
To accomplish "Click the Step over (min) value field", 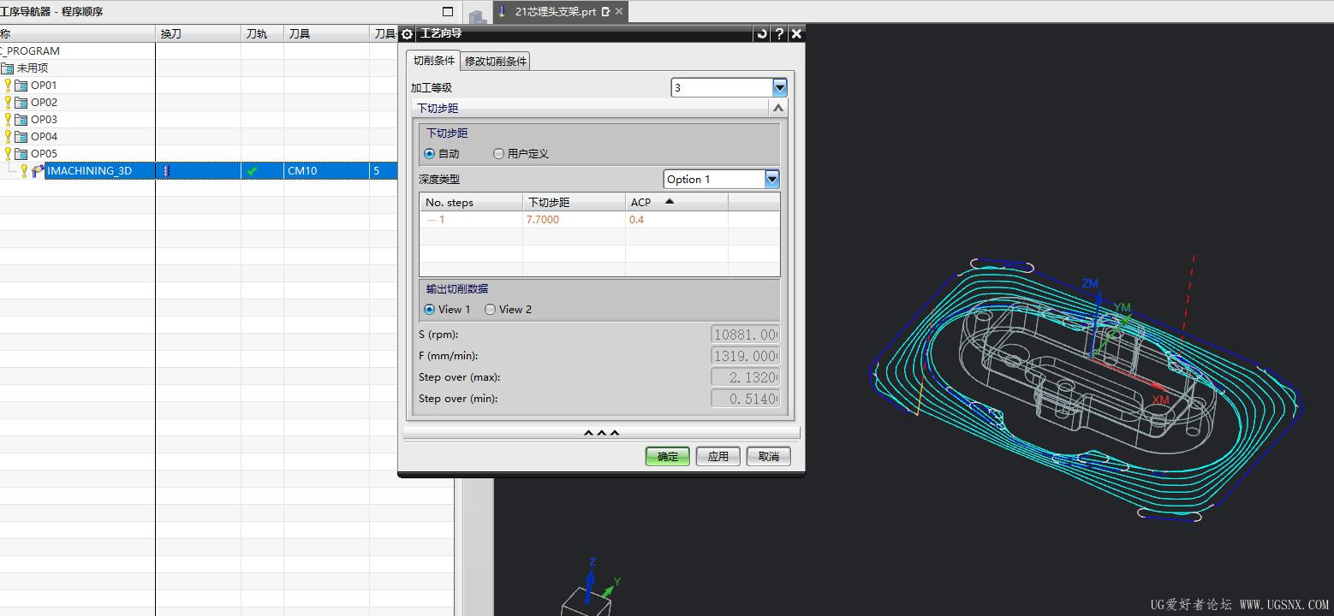I will point(745,399).
